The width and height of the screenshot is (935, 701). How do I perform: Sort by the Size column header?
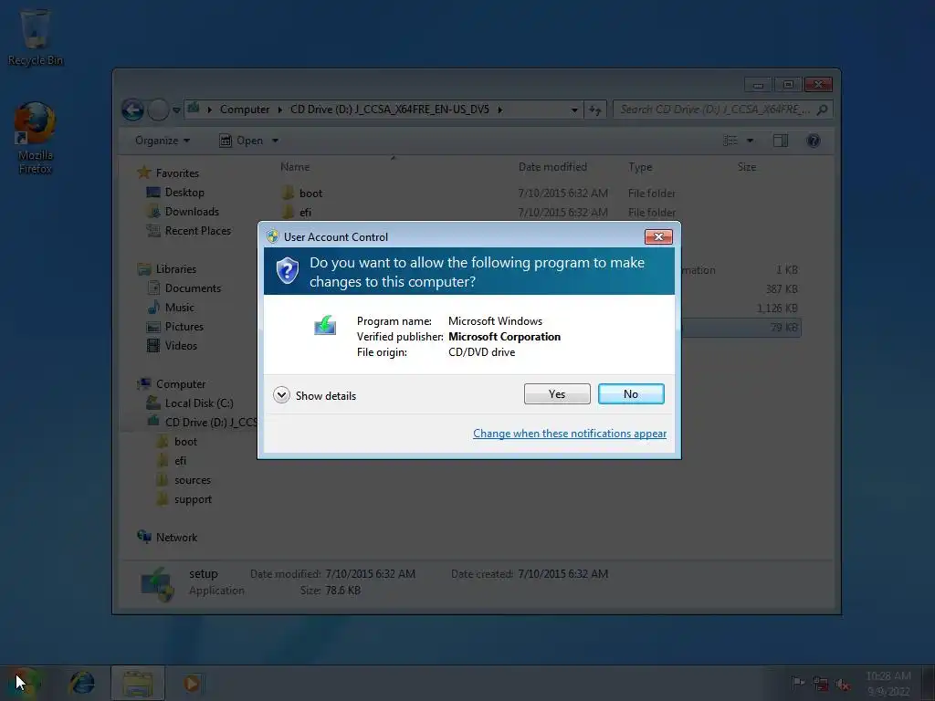click(747, 167)
